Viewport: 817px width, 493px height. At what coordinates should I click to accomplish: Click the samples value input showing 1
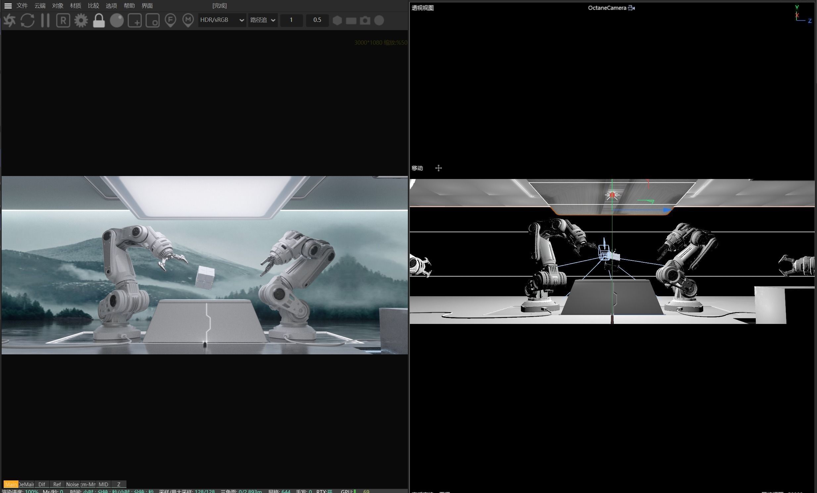click(291, 20)
